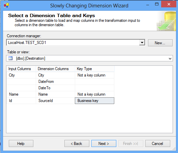
Task: Maximize the wizard window
Action: click(x=157, y=4)
